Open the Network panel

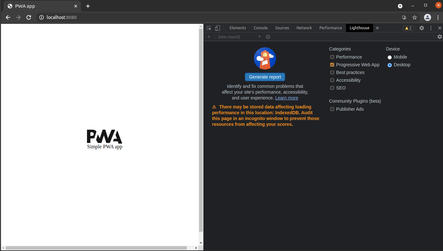pos(304,28)
